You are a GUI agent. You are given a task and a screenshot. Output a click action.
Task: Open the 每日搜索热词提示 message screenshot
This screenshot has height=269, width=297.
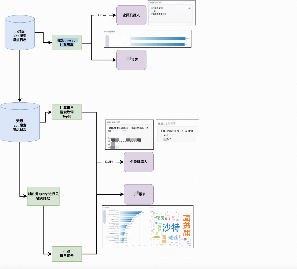click(129, 134)
